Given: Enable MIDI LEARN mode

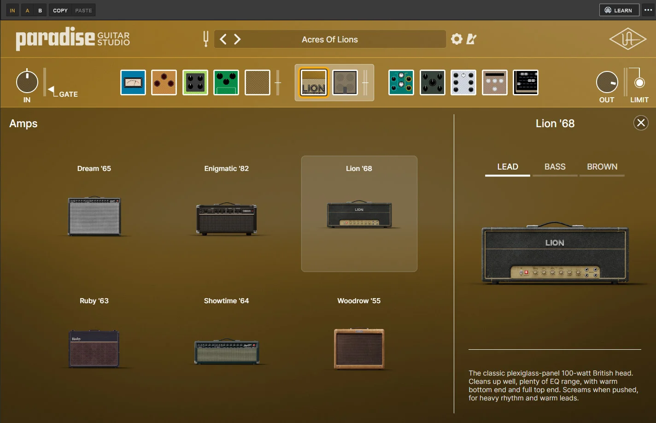Looking at the screenshot, I should click(619, 10).
